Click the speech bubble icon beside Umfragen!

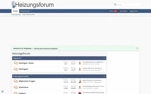[16, 69]
